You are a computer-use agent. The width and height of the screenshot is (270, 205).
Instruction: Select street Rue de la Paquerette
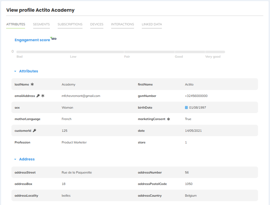click(77, 172)
